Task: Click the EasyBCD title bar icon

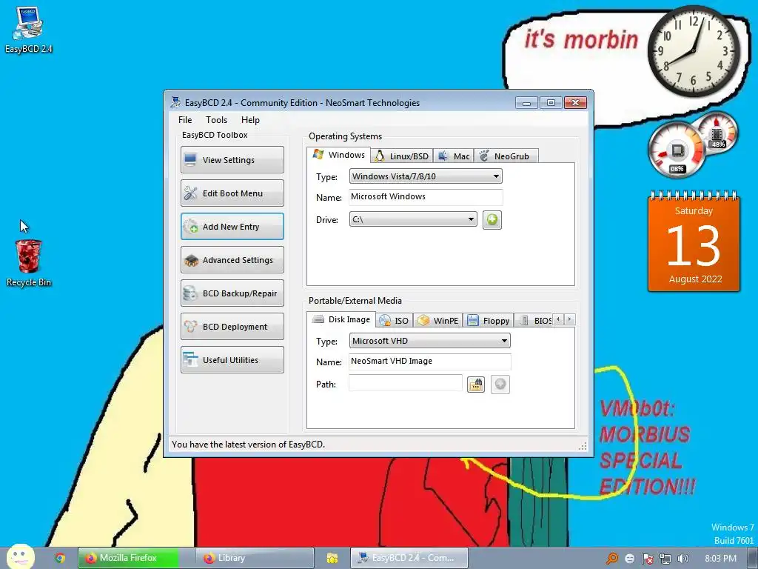Action: [175, 102]
